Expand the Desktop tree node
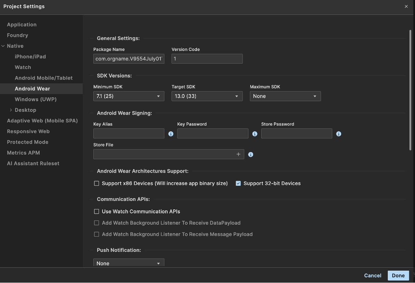This screenshot has height=283, width=415. pos(11,110)
